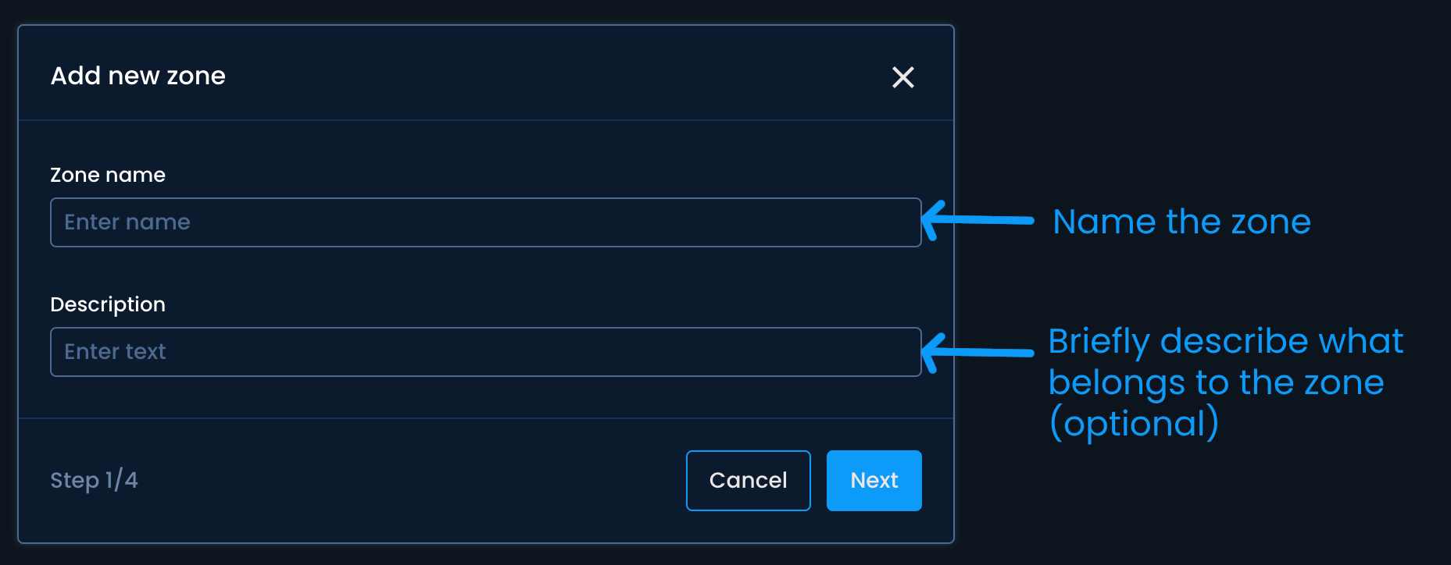The image size is (1451, 565).
Task: Click the Step 1/4 indicator
Action: [94, 480]
